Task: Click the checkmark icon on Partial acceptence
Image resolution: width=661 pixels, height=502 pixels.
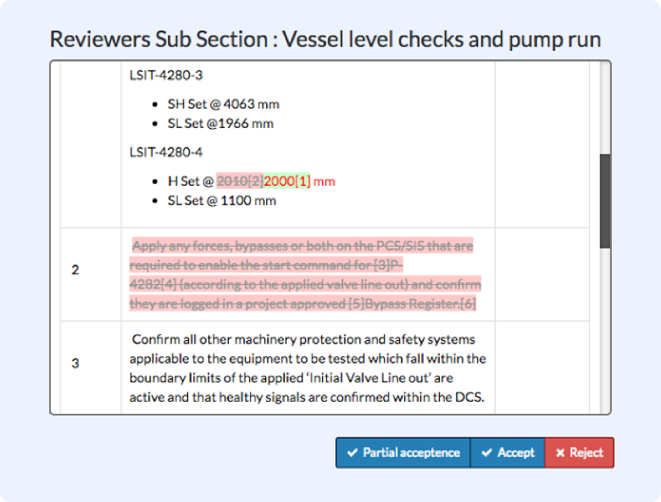Action: tap(353, 453)
